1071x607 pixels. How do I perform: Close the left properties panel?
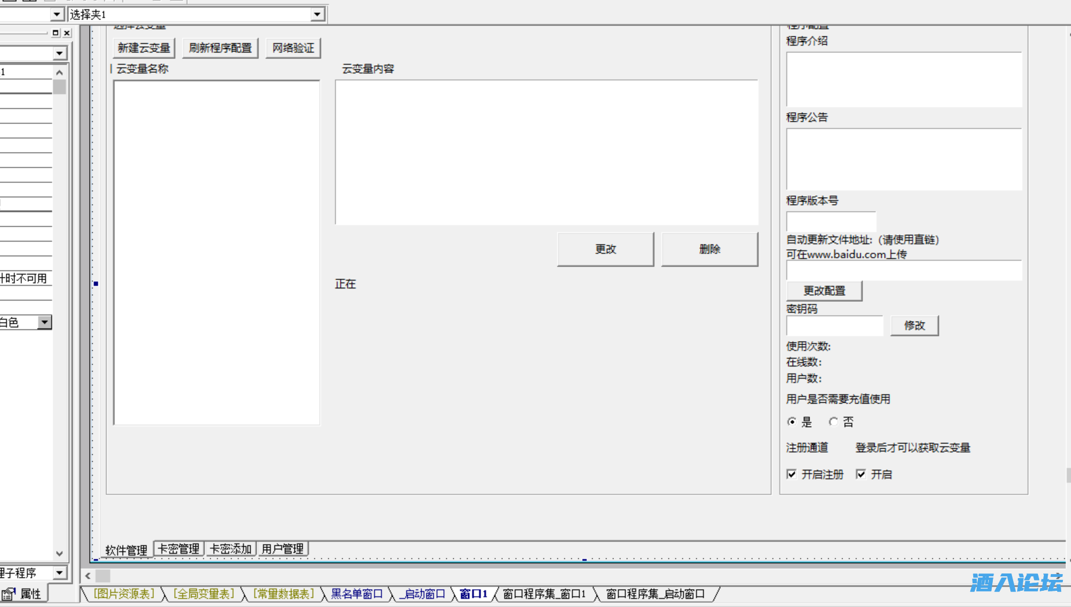[67, 33]
